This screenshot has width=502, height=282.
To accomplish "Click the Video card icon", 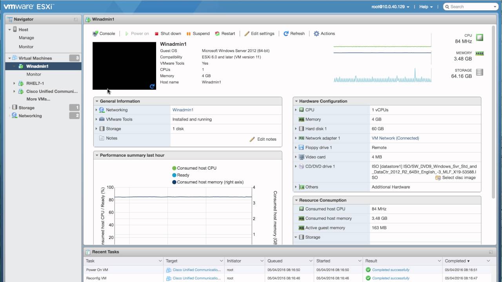I will click(x=302, y=157).
